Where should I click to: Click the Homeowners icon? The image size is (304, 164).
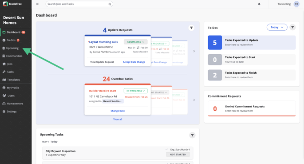coord(4,104)
